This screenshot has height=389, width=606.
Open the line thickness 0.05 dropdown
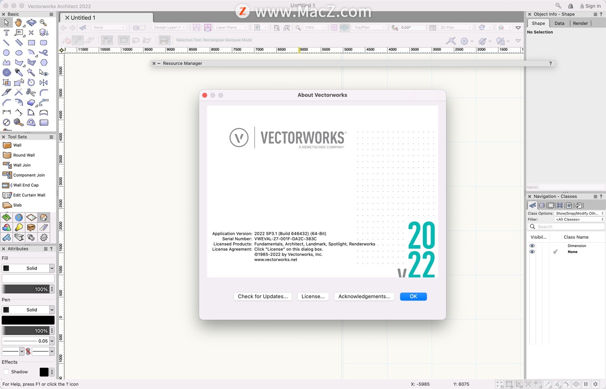(x=28, y=341)
